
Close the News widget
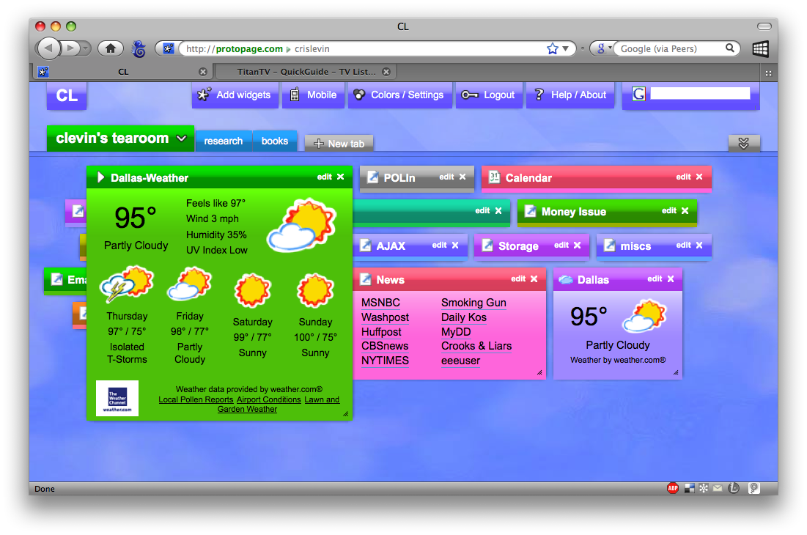coord(534,278)
